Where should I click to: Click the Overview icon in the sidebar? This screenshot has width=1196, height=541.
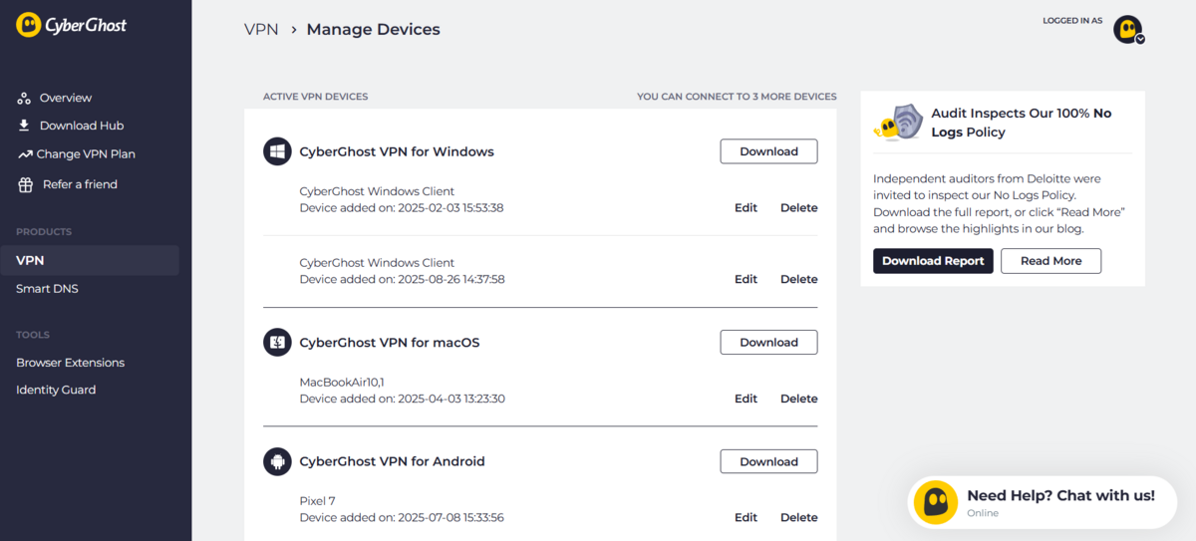click(x=24, y=98)
